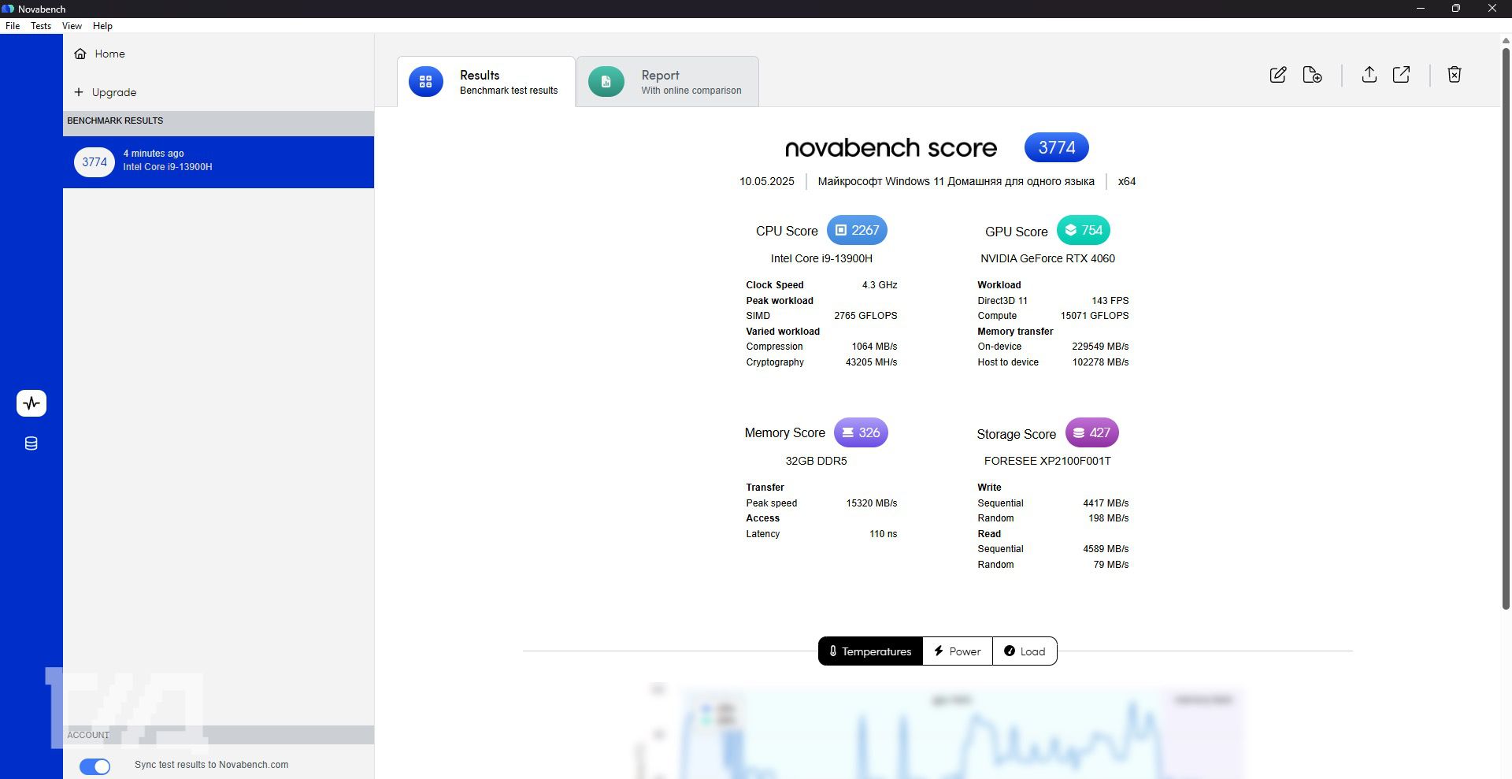Viewport: 1512px width, 779px height.
Task: Open the Help menu
Action: coord(102,26)
